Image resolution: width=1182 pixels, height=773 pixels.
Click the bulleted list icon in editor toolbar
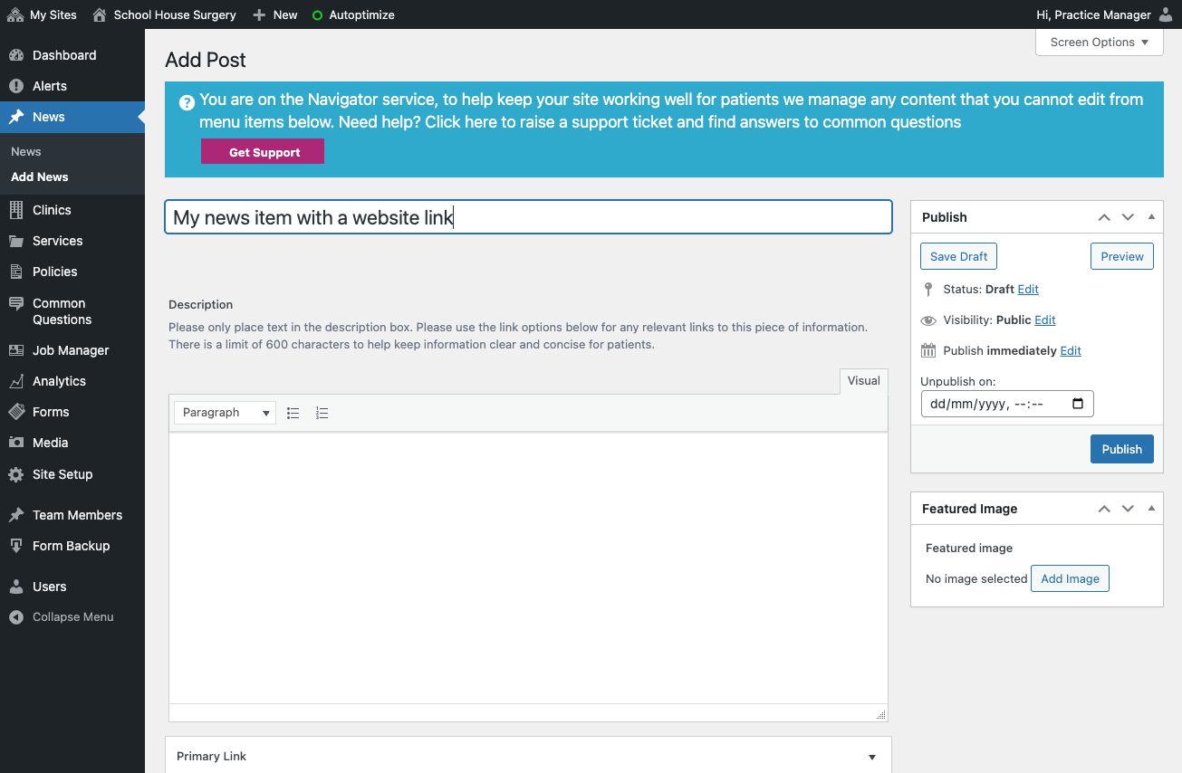point(293,413)
